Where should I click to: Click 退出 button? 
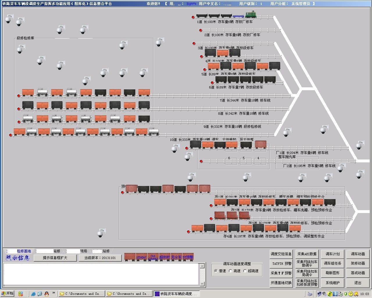[358, 283]
